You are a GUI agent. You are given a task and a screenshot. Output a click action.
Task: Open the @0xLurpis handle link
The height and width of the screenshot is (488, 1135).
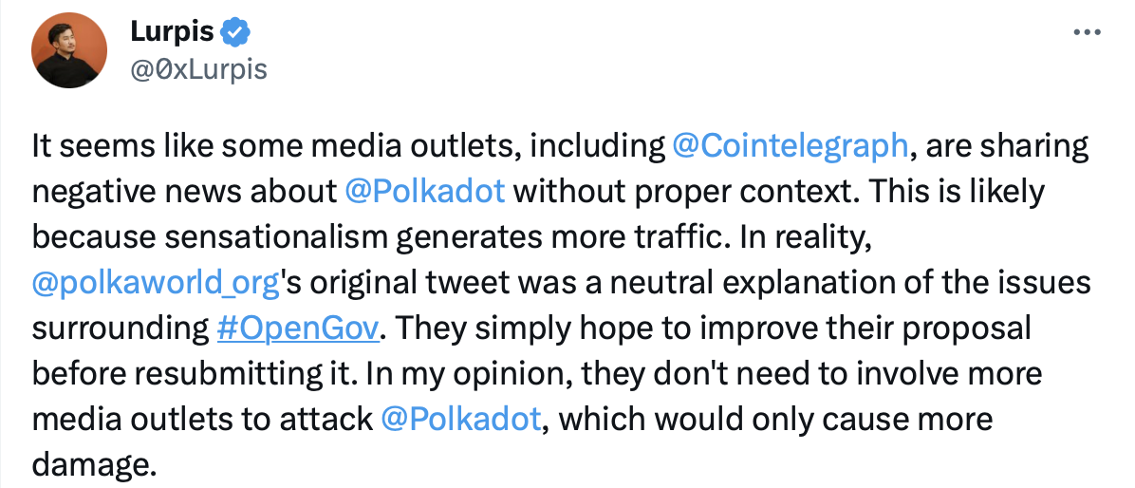198,68
